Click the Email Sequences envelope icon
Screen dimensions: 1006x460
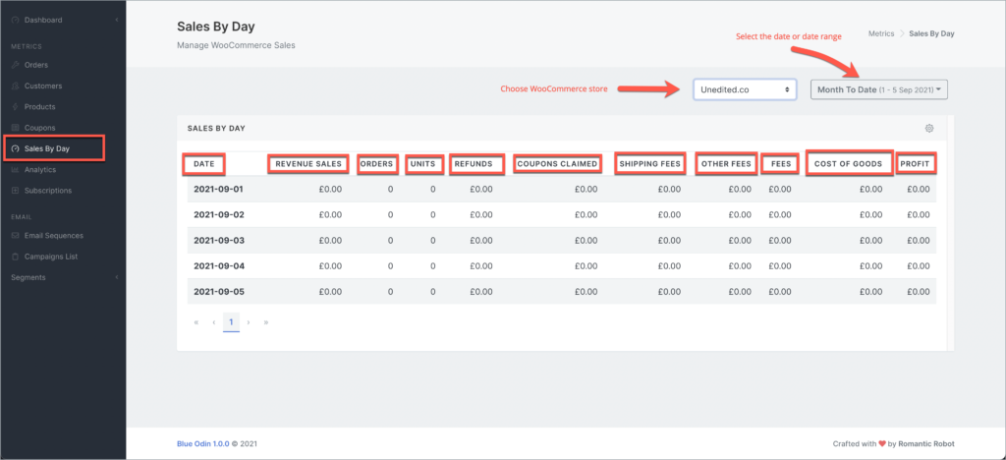15,235
